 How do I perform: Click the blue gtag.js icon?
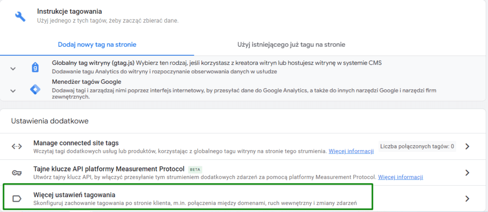point(35,67)
